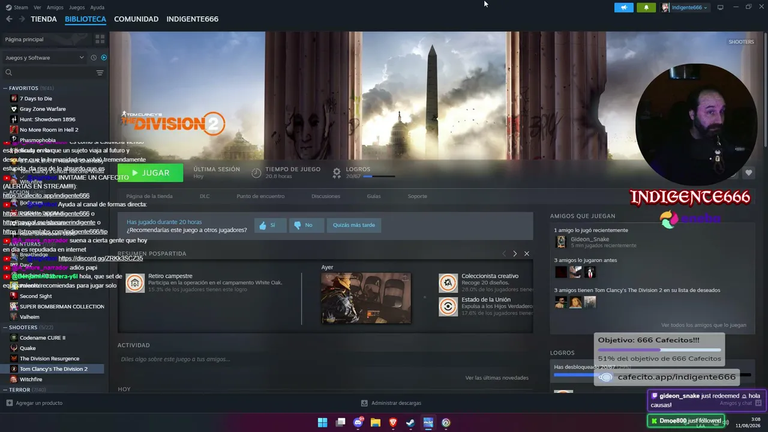This screenshot has width=768, height=432.
Task: Recommend the game with Sí thumbs-up
Action: coord(269,225)
